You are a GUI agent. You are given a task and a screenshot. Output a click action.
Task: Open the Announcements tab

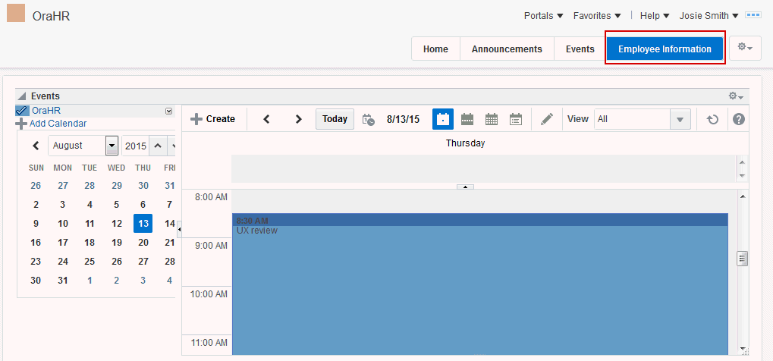click(x=507, y=49)
